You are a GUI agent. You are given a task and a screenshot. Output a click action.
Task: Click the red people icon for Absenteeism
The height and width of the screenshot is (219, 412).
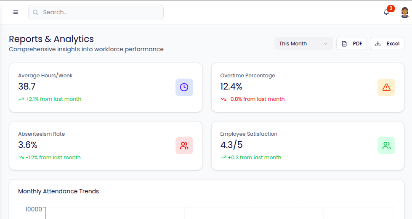[x=184, y=145]
